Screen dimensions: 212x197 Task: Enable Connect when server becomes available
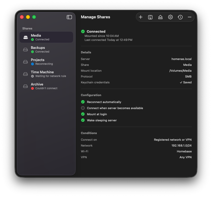(83, 108)
